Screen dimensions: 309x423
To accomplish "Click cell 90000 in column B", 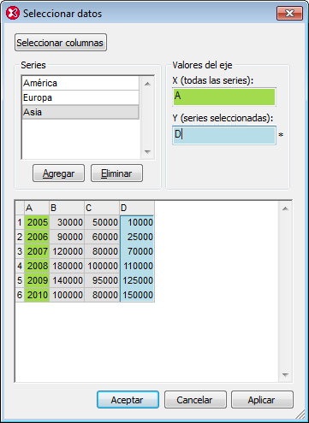I will (67, 237).
